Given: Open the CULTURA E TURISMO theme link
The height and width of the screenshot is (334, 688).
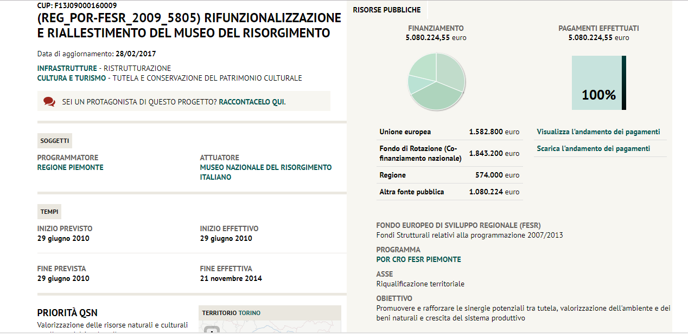Looking at the screenshot, I should click(72, 78).
